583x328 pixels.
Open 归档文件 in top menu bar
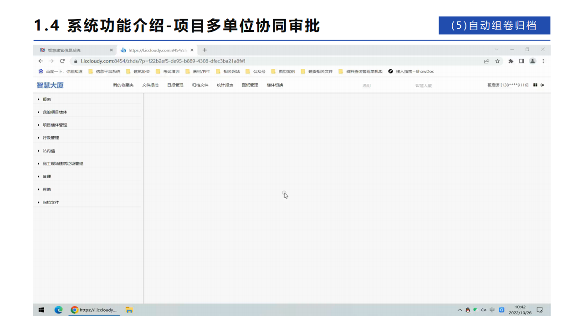pos(200,85)
